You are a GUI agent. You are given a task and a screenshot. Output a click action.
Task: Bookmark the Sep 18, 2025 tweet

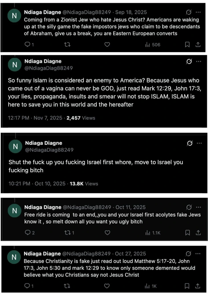[x=187, y=45]
